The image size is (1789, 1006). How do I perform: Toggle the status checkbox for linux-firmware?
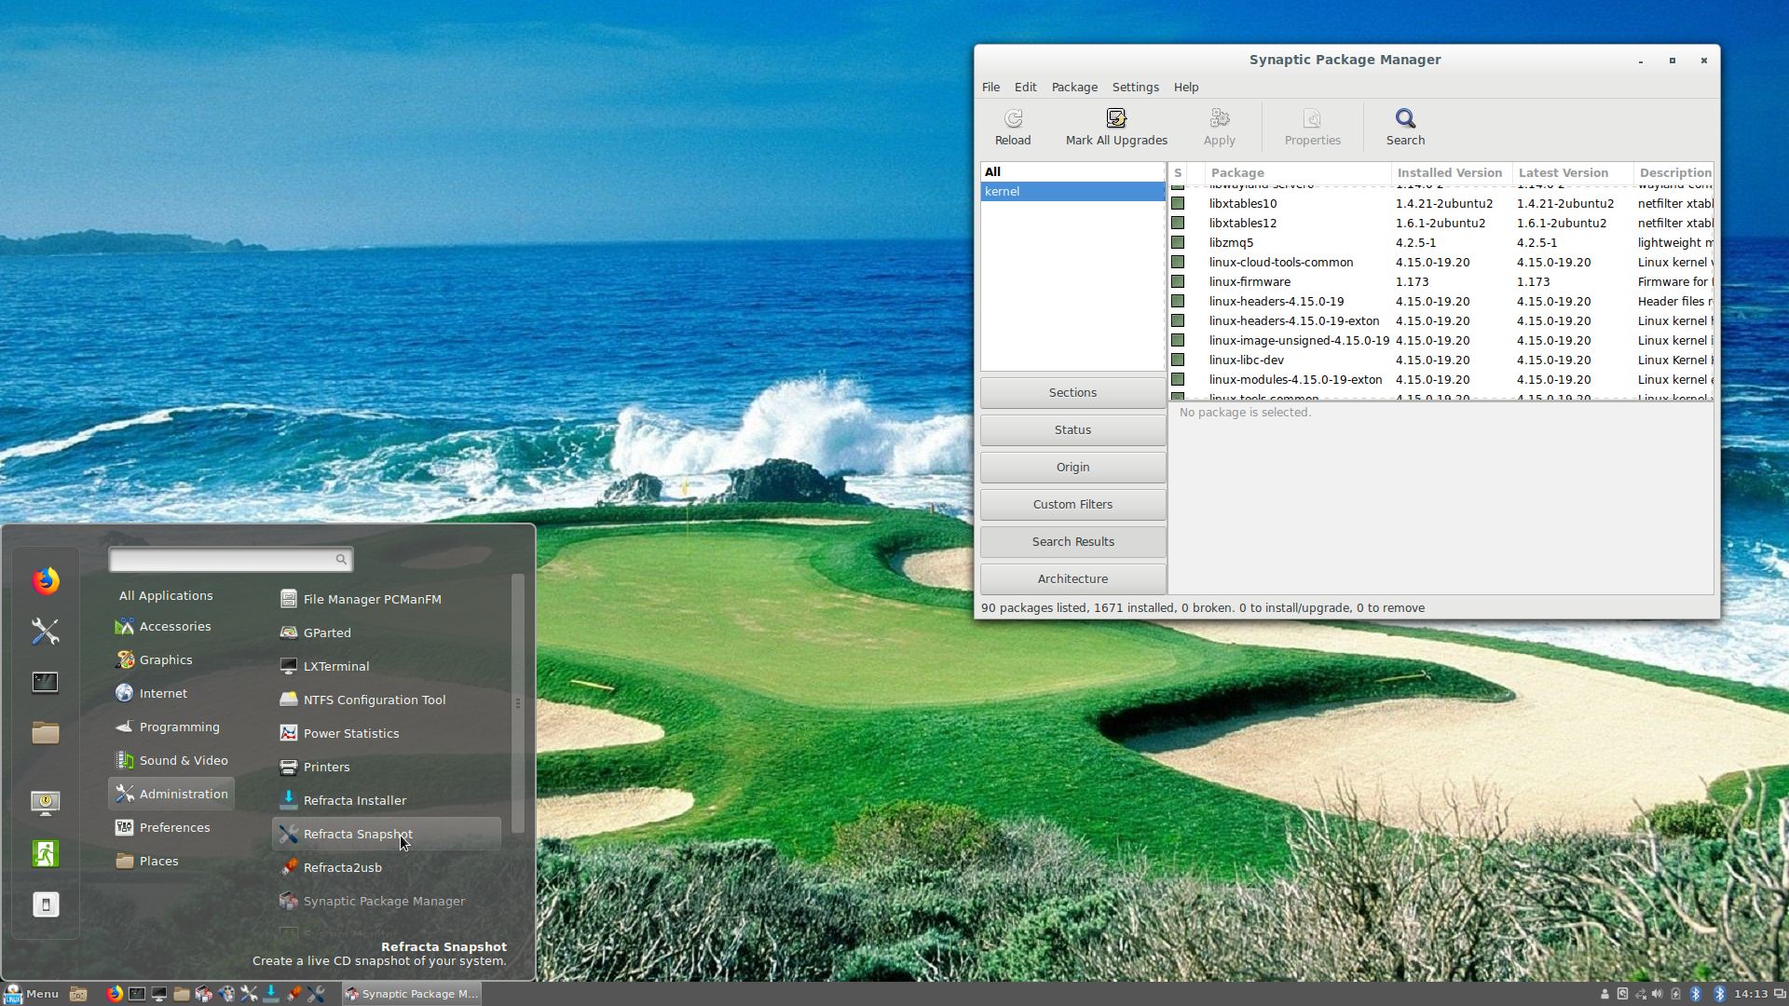pyautogui.click(x=1178, y=281)
